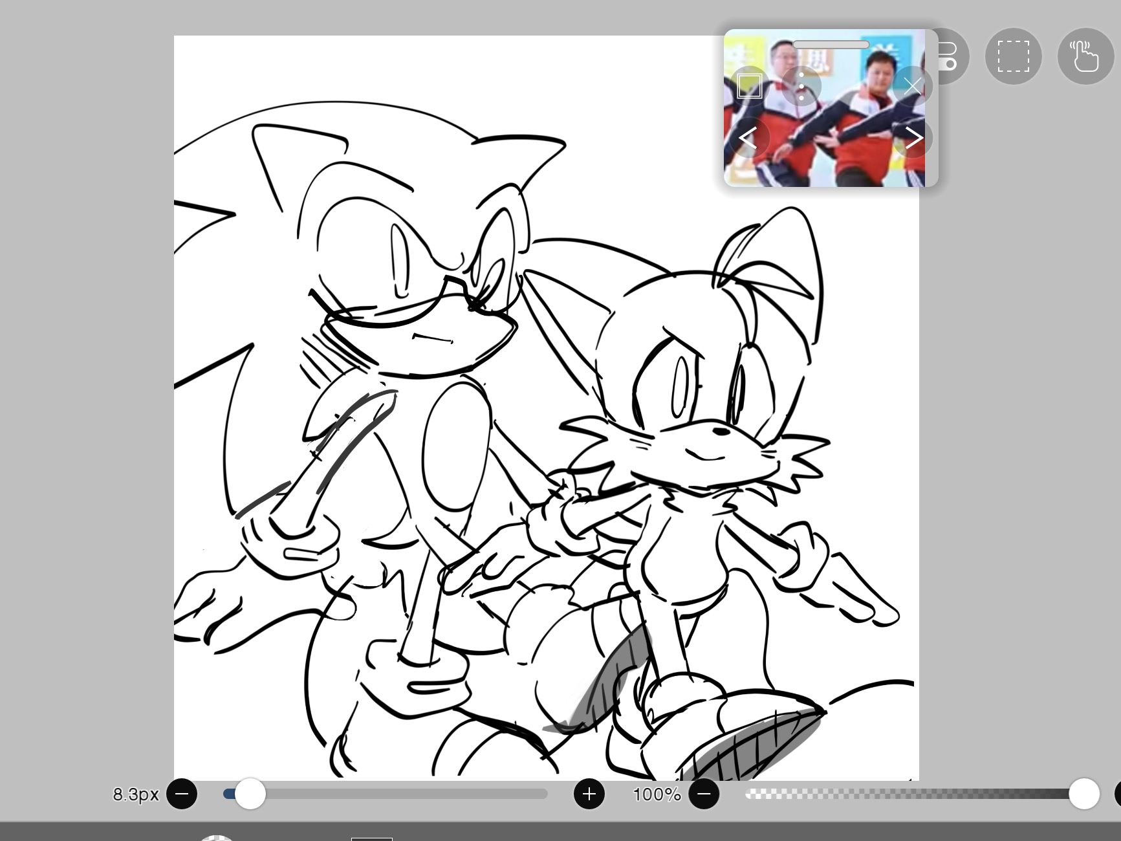The height and width of the screenshot is (841, 1121).
Task: Close the reference image window
Action: [913, 85]
